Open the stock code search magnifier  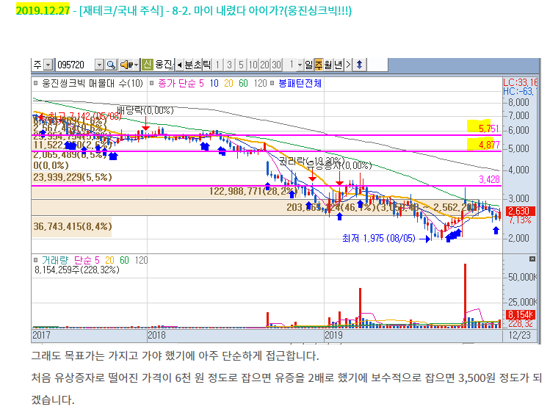coord(111,65)
